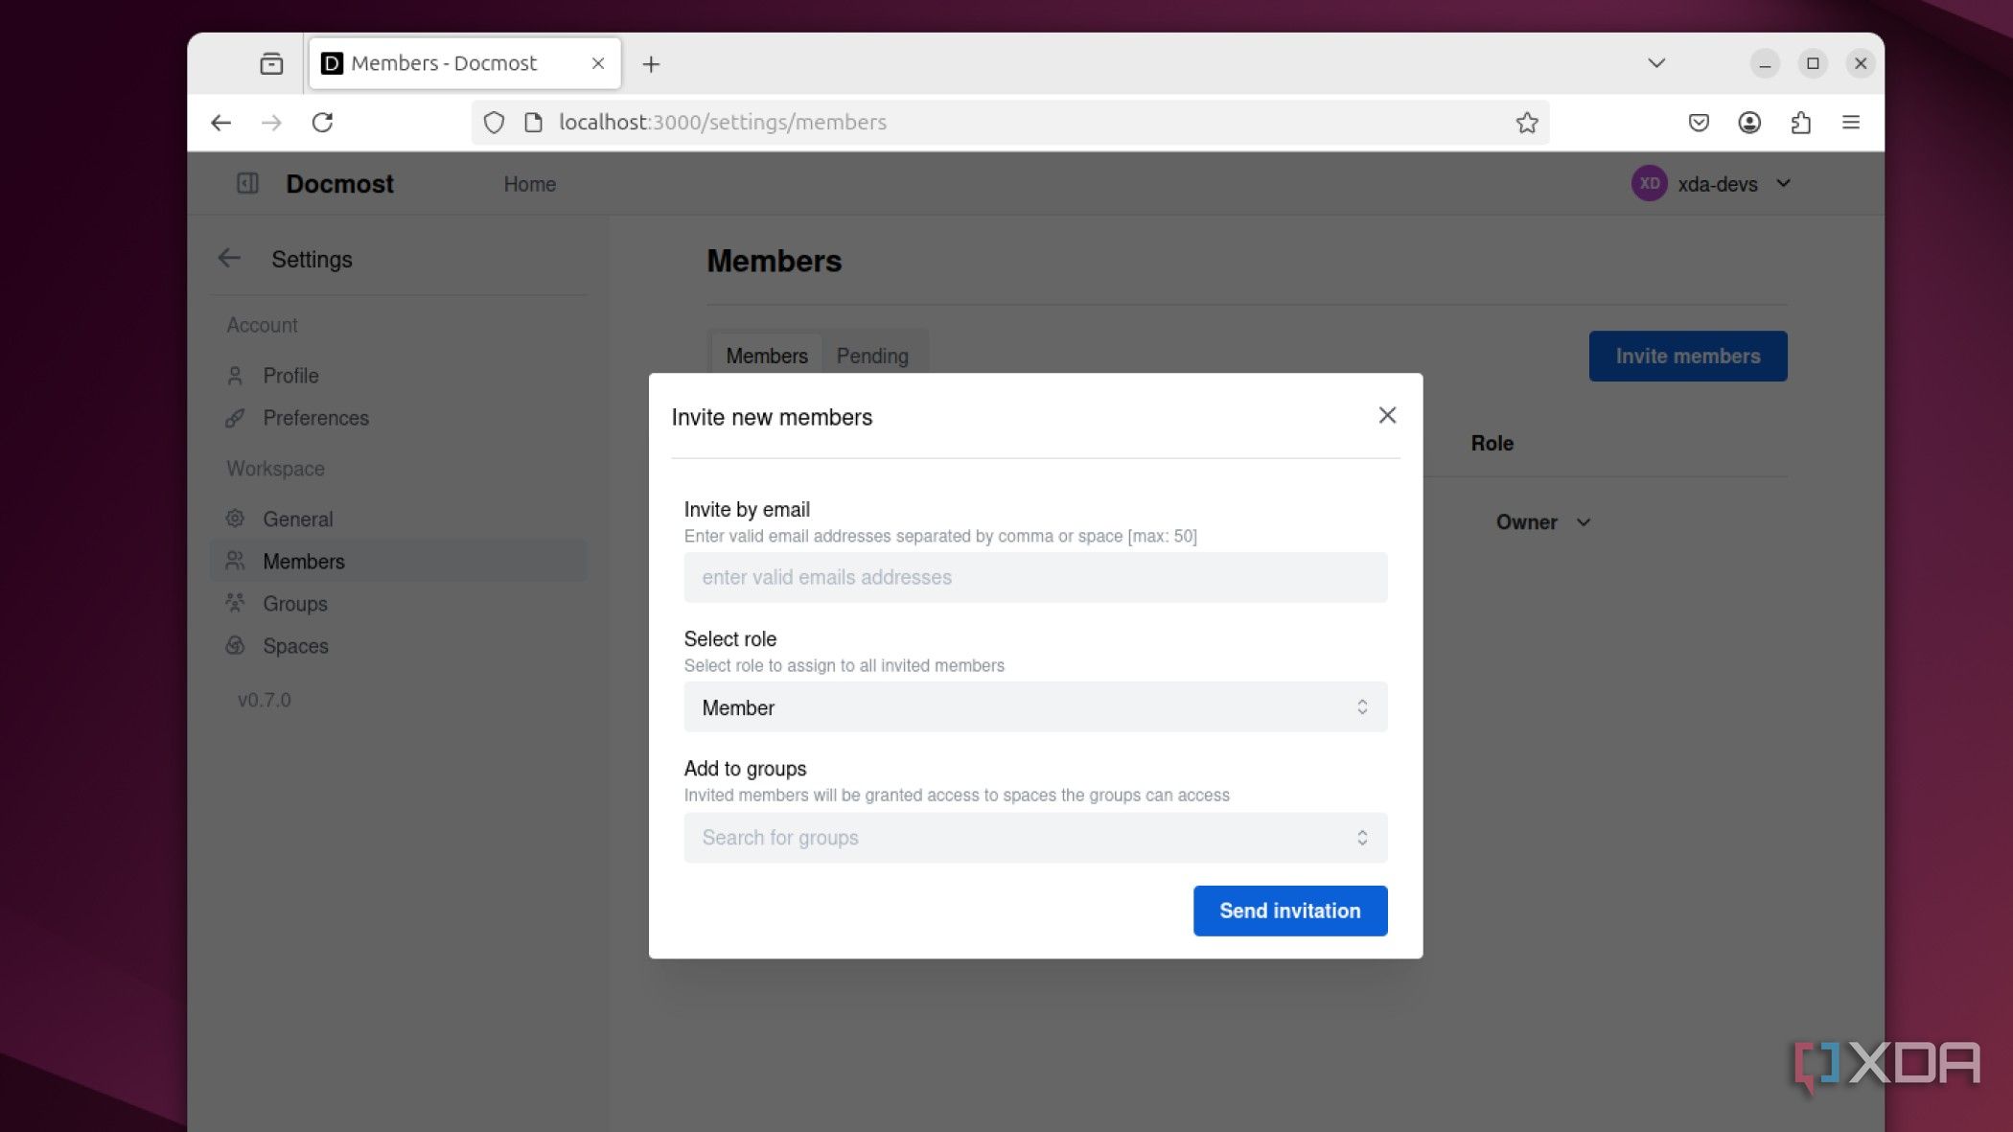Screen dimensions: 2013x1132
Task: Close the Members - Docmost tab
Action: (597, 63)
